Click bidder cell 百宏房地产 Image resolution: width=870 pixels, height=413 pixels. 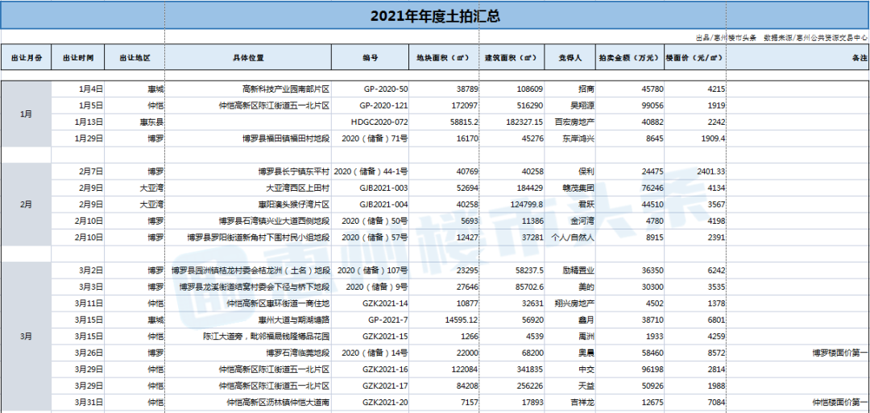point(571,122)
